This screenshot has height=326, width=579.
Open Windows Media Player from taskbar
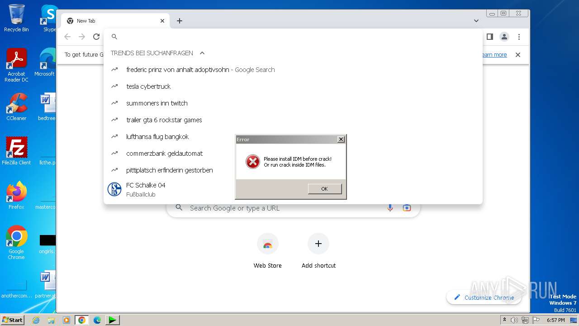pos(66,320)
